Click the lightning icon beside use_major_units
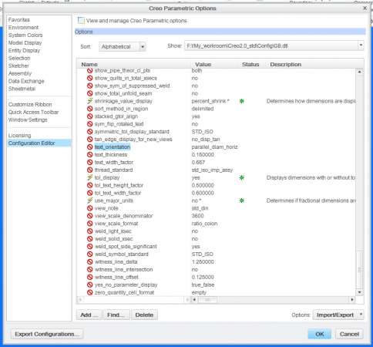This screenshot has width=373, height=347. tap(89, 200)
